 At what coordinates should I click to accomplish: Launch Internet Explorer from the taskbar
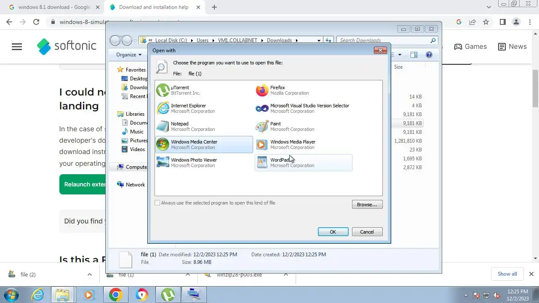38,295
